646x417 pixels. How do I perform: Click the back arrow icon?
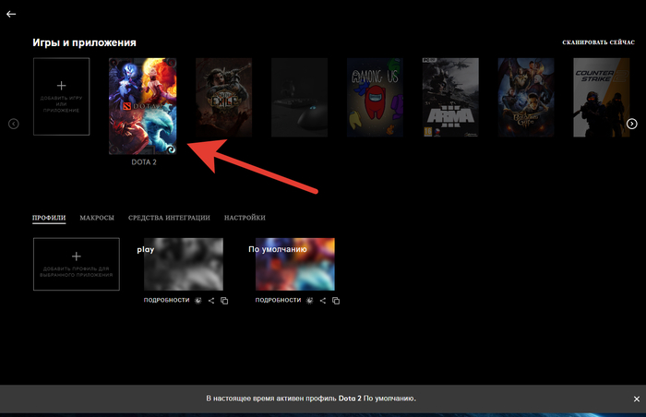pos(11,15)
